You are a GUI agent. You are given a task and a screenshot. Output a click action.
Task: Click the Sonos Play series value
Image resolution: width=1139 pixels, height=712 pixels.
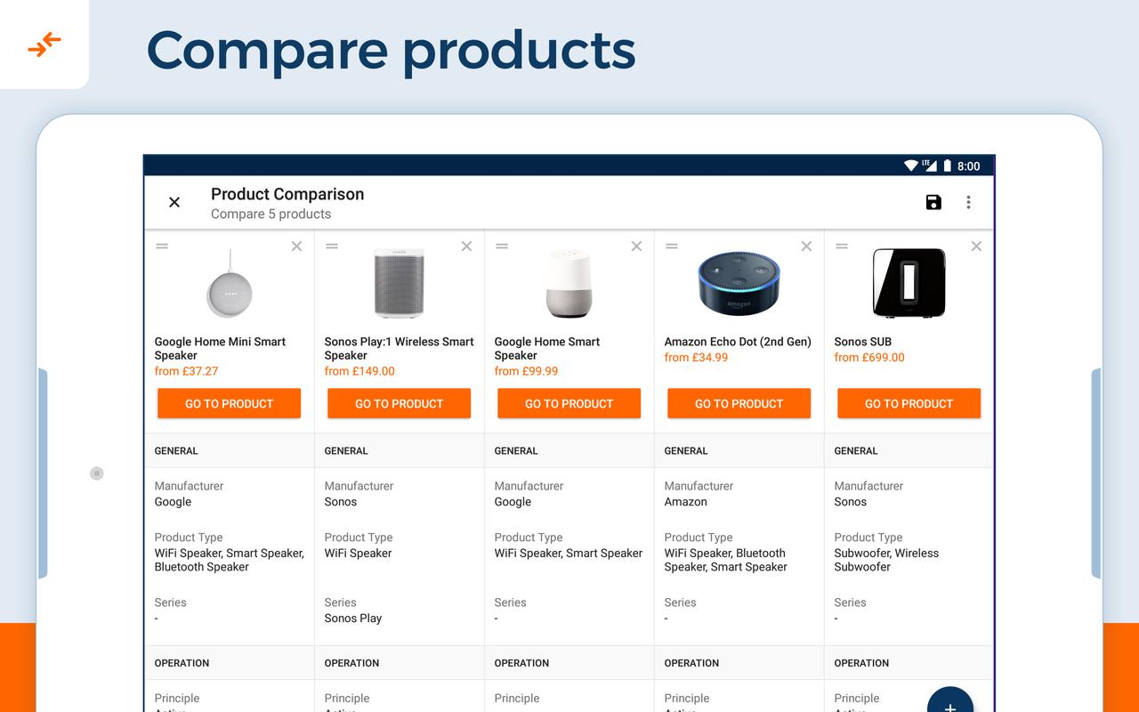[353, 618]
